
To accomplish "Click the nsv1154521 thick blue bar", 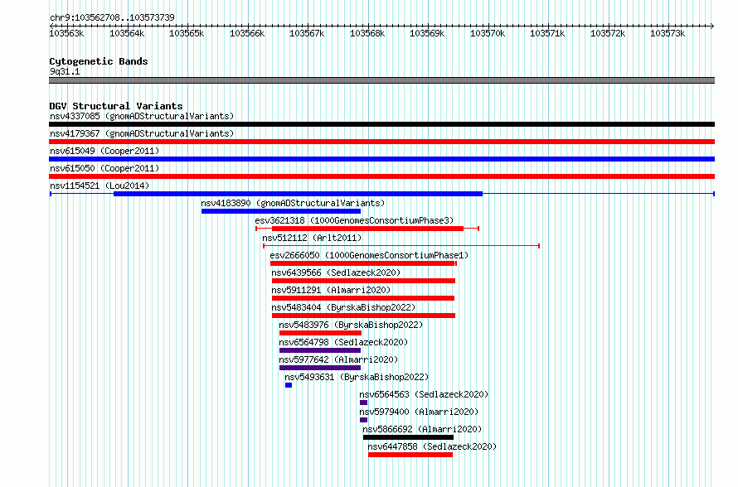I will pyautogui.click(x=298, y=194).
